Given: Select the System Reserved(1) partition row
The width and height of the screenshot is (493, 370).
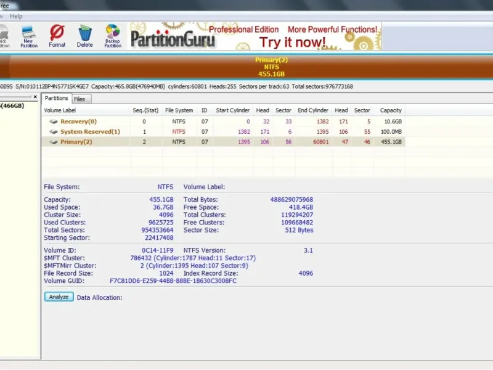Looking at the screenshot, I should (x=223, y=131).
